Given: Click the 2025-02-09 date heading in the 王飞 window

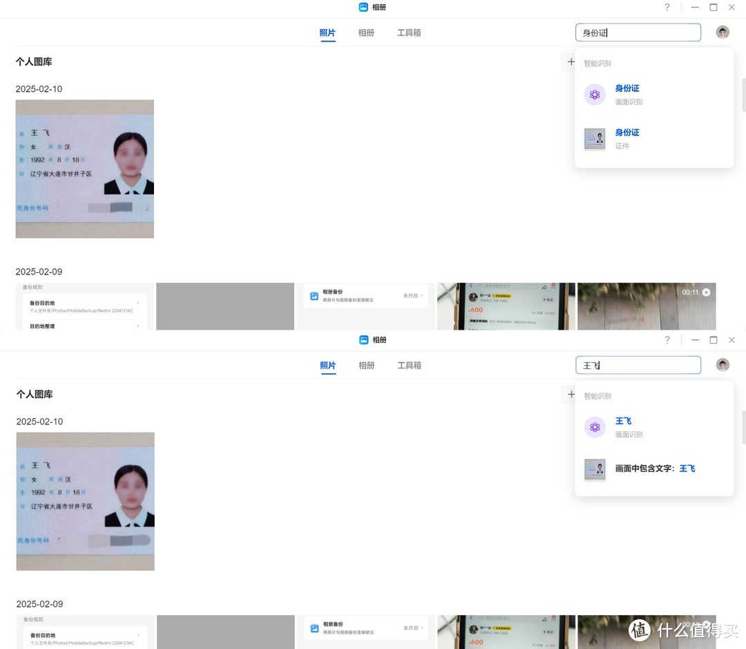Looking at the screenshot, I should [x=39, y=604].
